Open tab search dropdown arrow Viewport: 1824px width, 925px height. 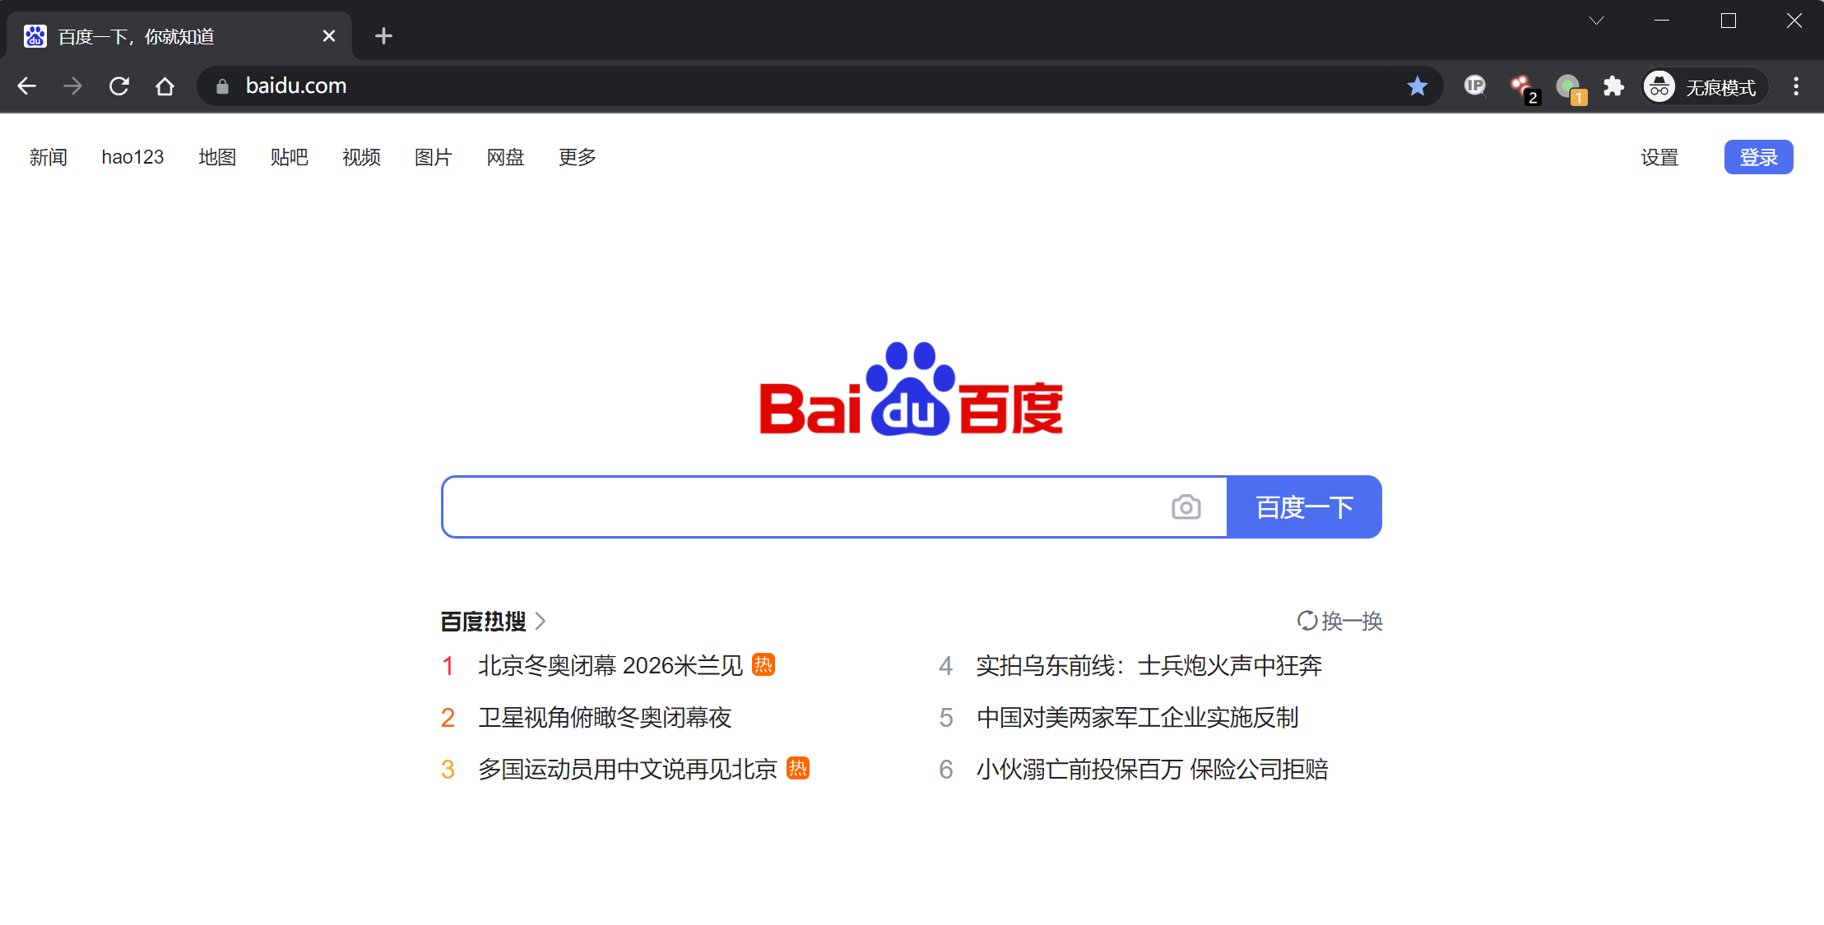[1596, 21]
